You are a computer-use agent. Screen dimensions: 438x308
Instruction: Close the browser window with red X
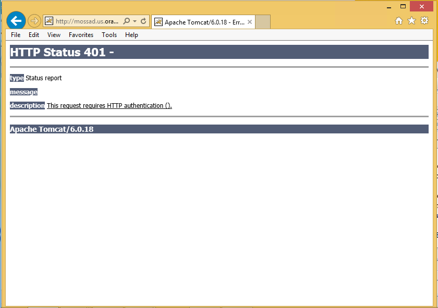click(421, 6)
